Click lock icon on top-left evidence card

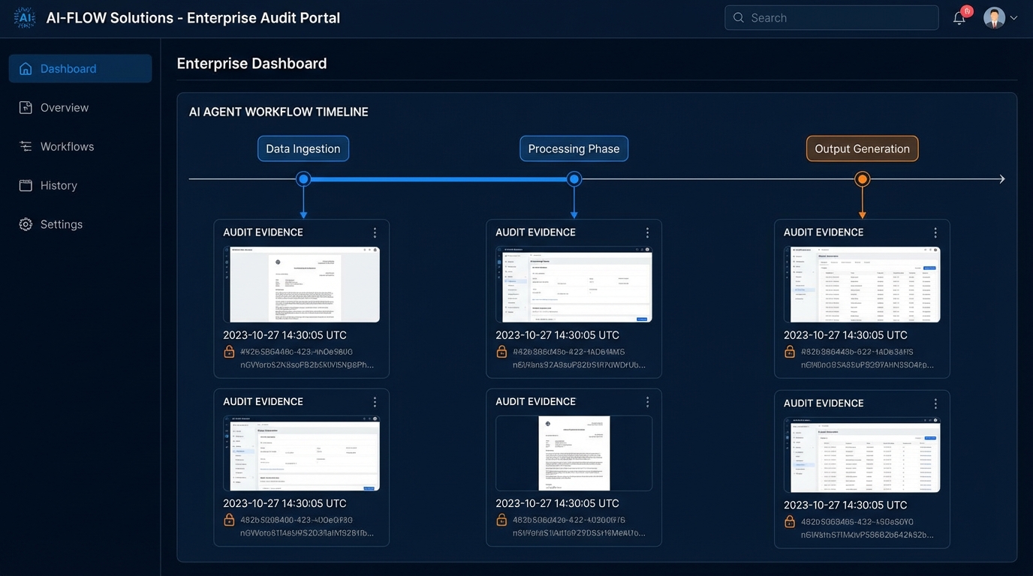[x=229, y=352]
